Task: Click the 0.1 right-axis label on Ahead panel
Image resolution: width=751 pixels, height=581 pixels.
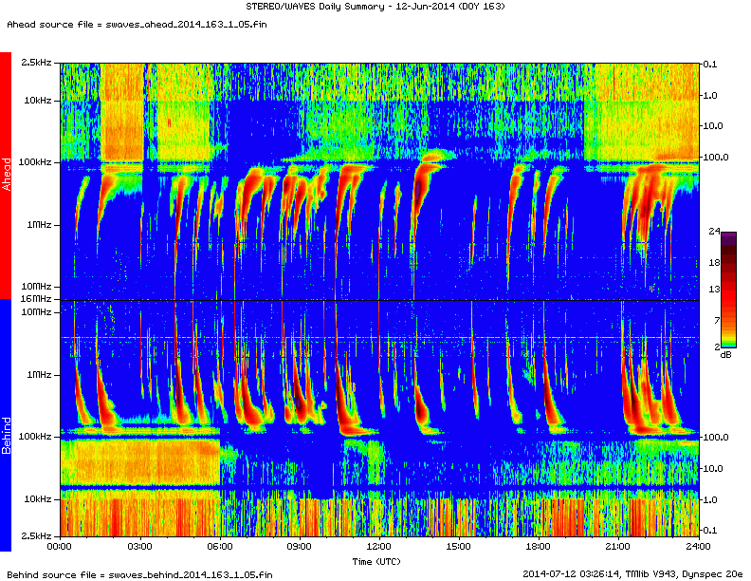Action: [710, 65]
